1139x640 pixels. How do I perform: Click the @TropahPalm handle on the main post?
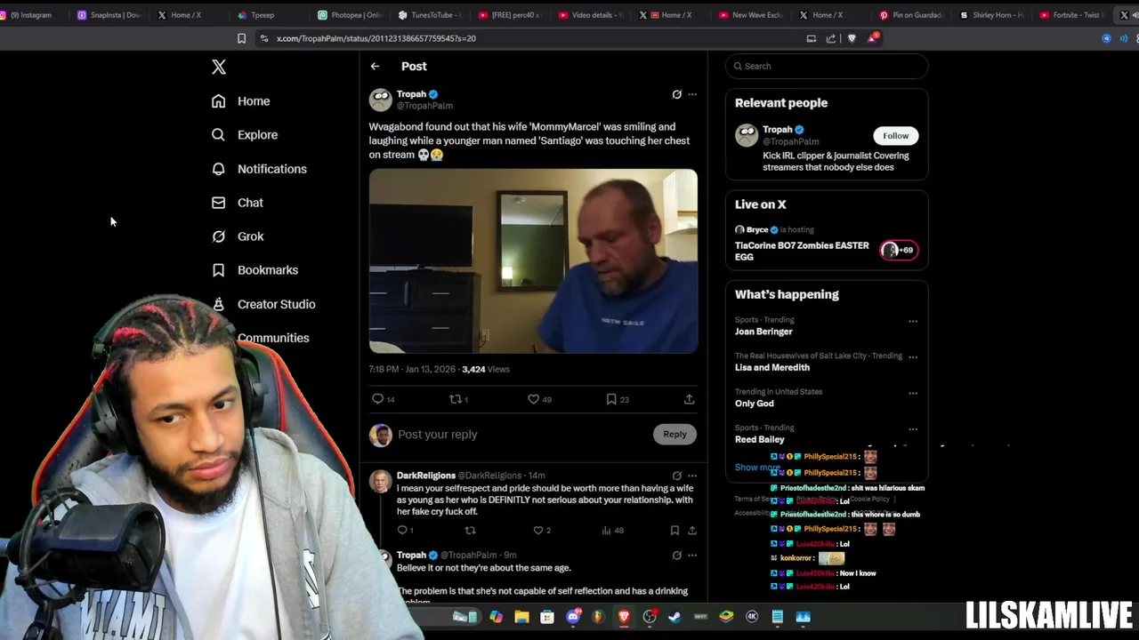point(424,106)
